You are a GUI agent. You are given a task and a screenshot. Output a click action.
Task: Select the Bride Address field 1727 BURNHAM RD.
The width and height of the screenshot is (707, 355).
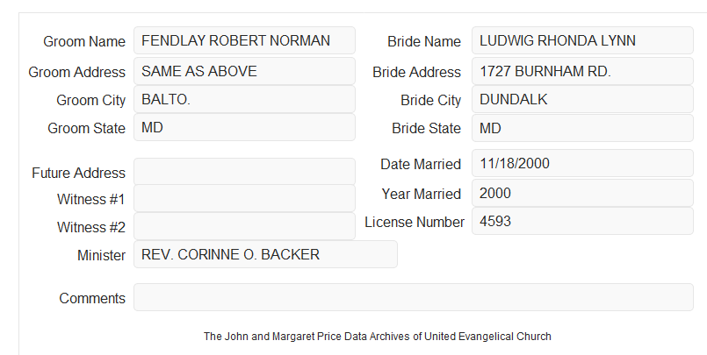point(582,71)
